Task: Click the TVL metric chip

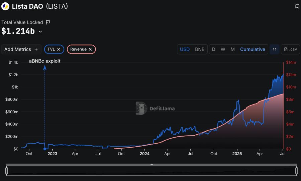Action: [x=51, y=49]
